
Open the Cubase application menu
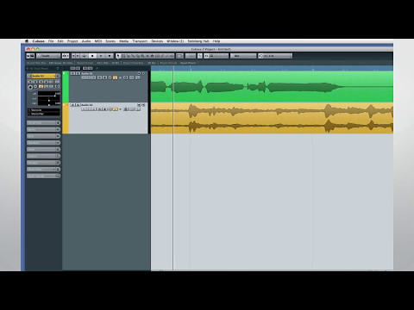[39, 41]
